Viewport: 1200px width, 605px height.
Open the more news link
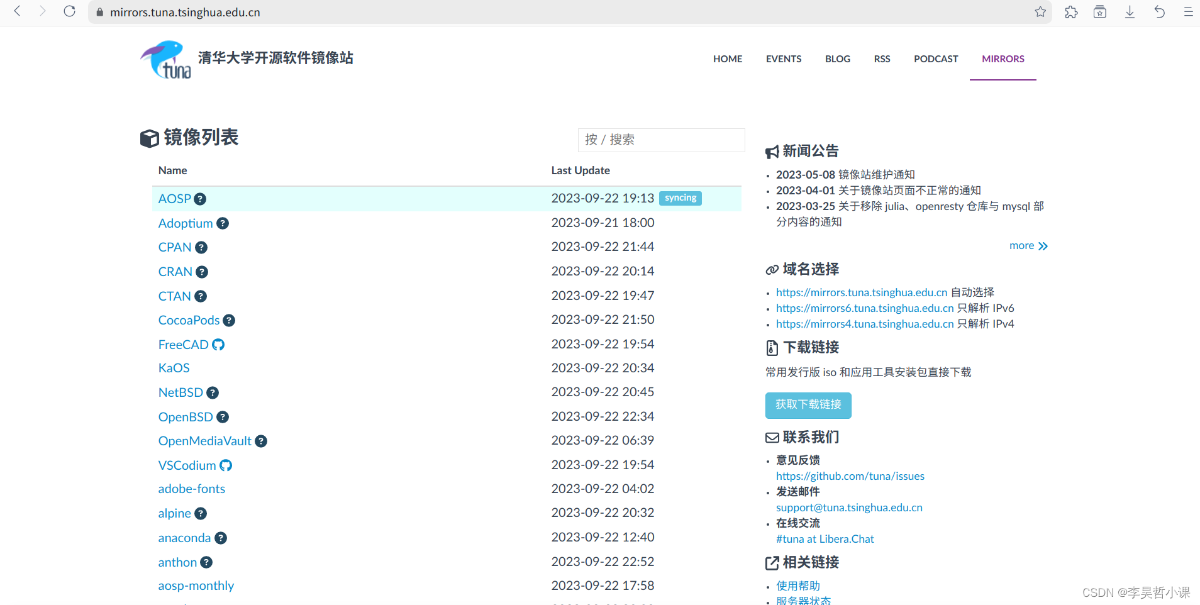tap(1028, 246)
